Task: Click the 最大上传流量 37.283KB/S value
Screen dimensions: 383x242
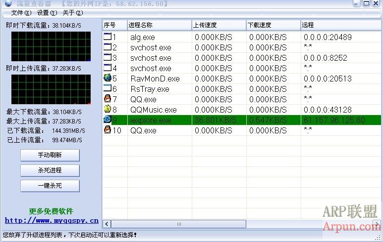Action: click(67, 121)
